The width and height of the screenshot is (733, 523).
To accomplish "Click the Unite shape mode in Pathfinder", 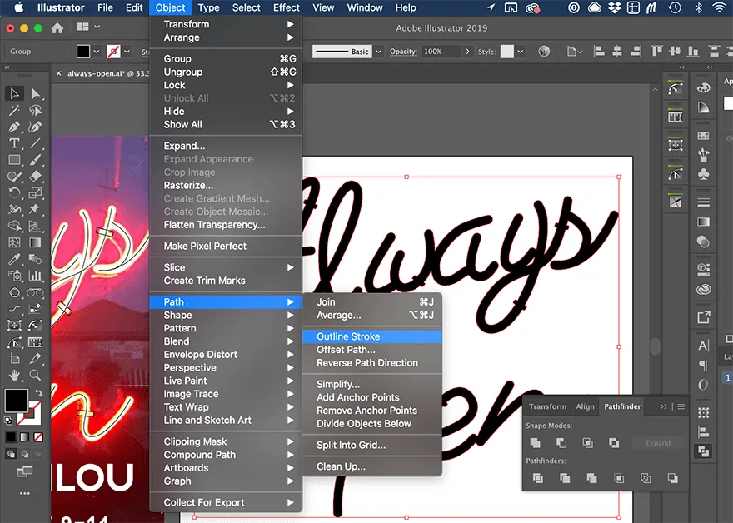I will (x=535, y=443).
